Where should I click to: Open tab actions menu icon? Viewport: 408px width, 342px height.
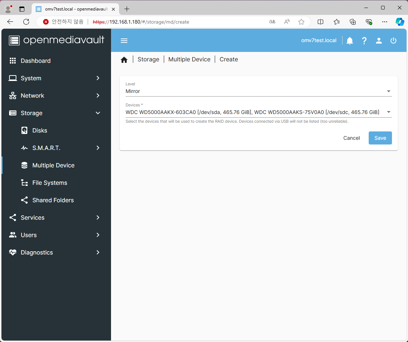coord(22,9)
